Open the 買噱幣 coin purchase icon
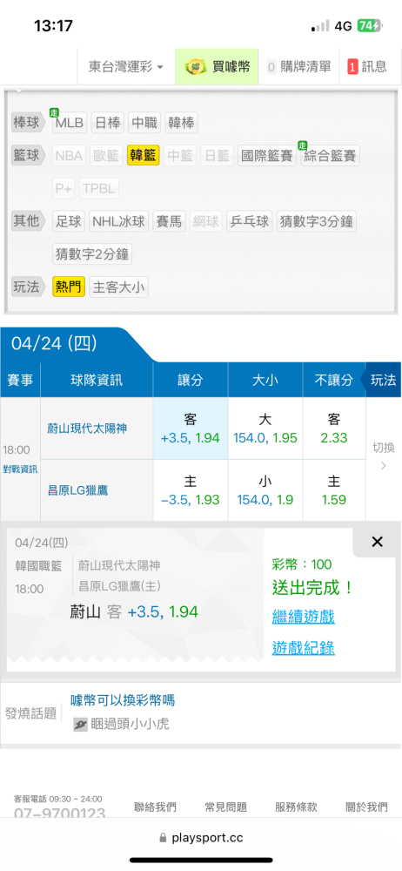 pos(194,67)
